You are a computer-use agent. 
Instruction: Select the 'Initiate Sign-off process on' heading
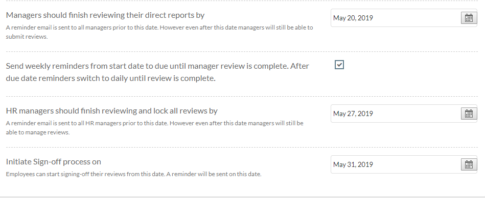(x=54, y=162)
